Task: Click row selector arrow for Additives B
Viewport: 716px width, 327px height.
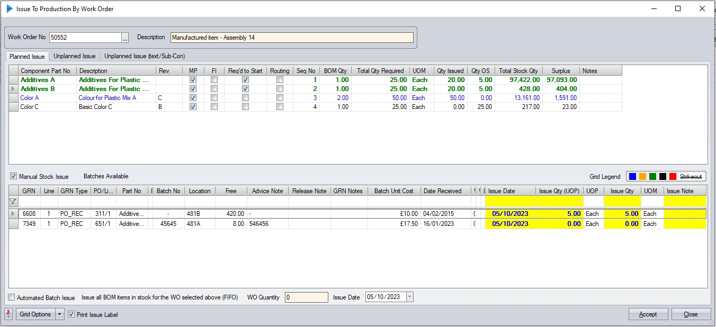Action: (x=13, y=89)
